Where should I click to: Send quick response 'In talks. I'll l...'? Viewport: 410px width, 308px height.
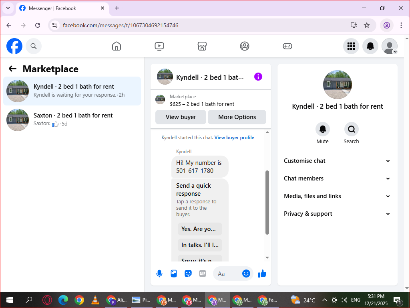pyautogui.click(x=200, y=245)
